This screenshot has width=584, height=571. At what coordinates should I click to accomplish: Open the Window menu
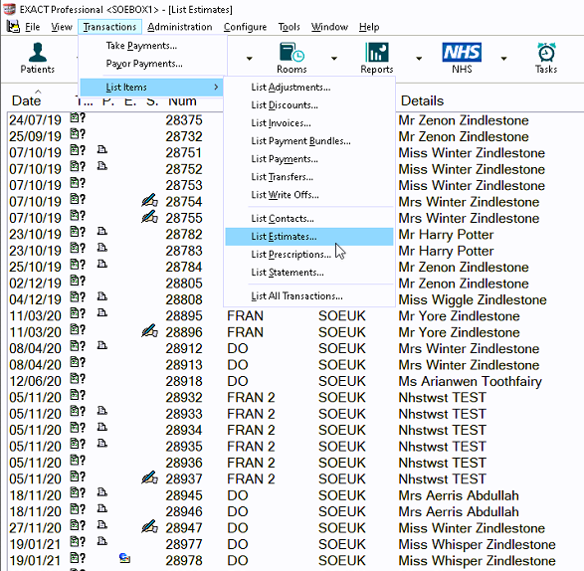pos(329,27)
